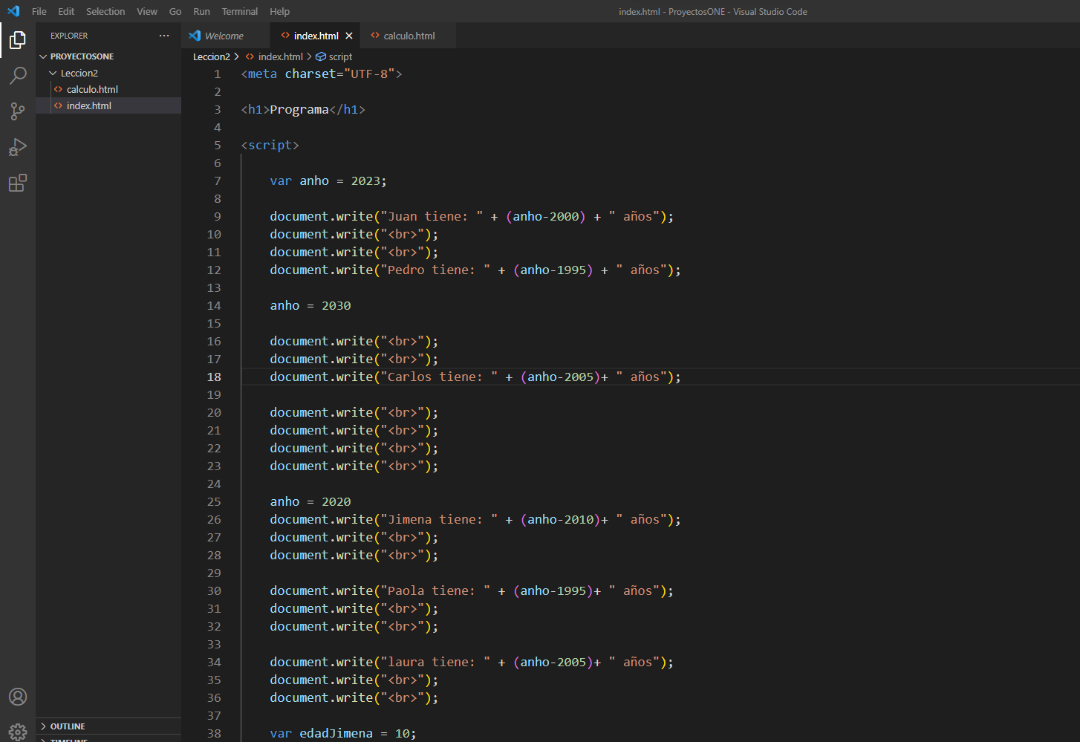Open the Source Control view
The width and height of the screenshot is (1080, 742).
18,111
